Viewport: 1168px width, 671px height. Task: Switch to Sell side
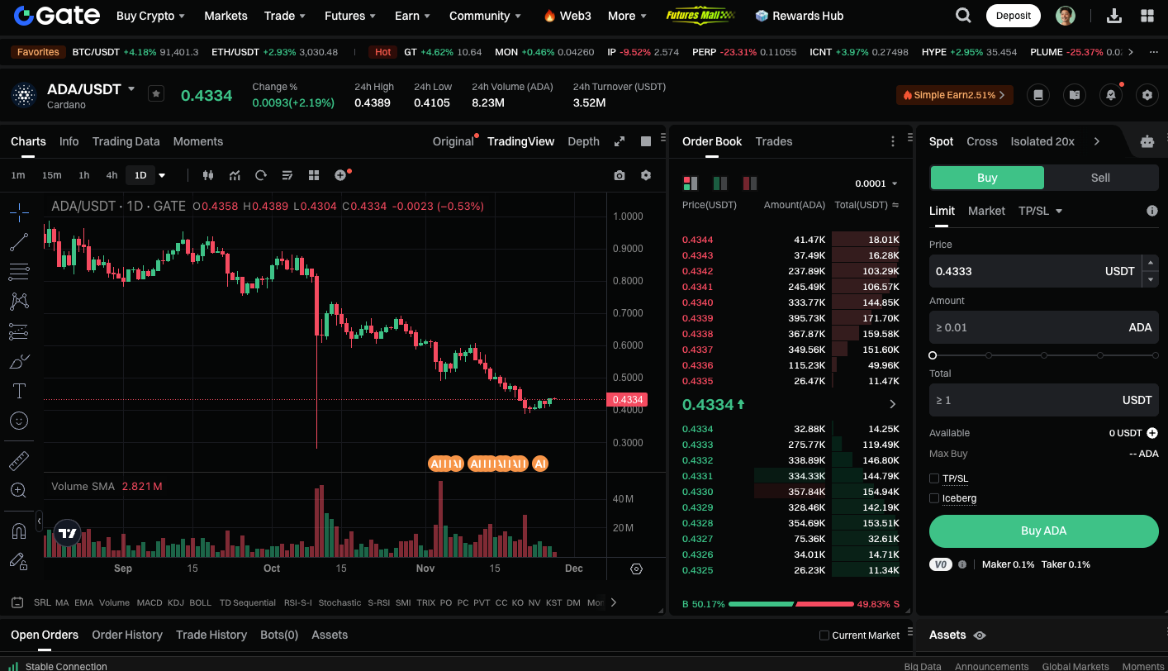click(x=1100, y=178)
